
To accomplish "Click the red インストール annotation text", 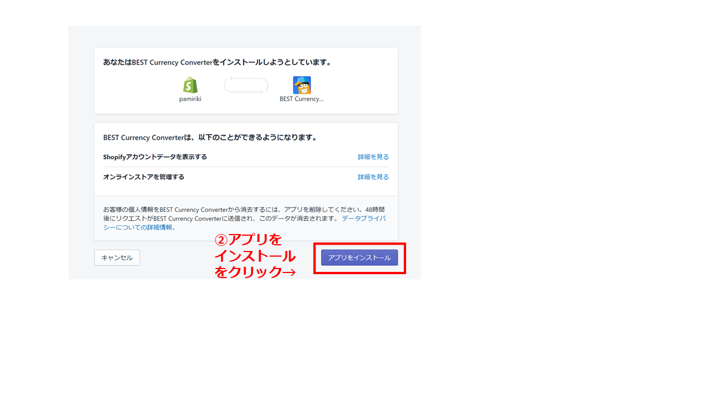I will pos(255,256).
